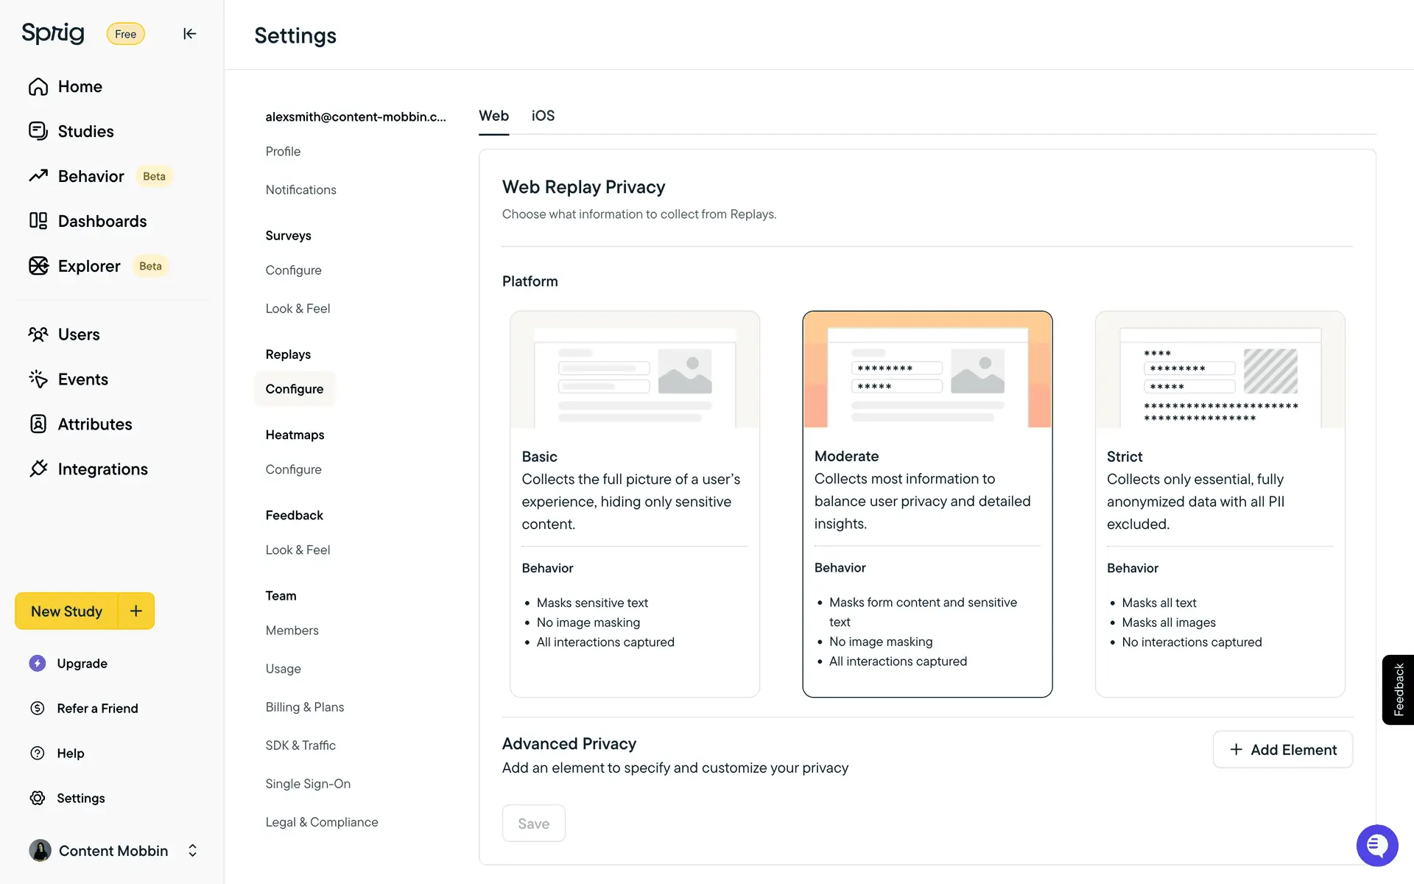Open Billing & Plans settings section
This screenshot has width=1414, height=884.
pyautogui.click(x=305, y=707)
